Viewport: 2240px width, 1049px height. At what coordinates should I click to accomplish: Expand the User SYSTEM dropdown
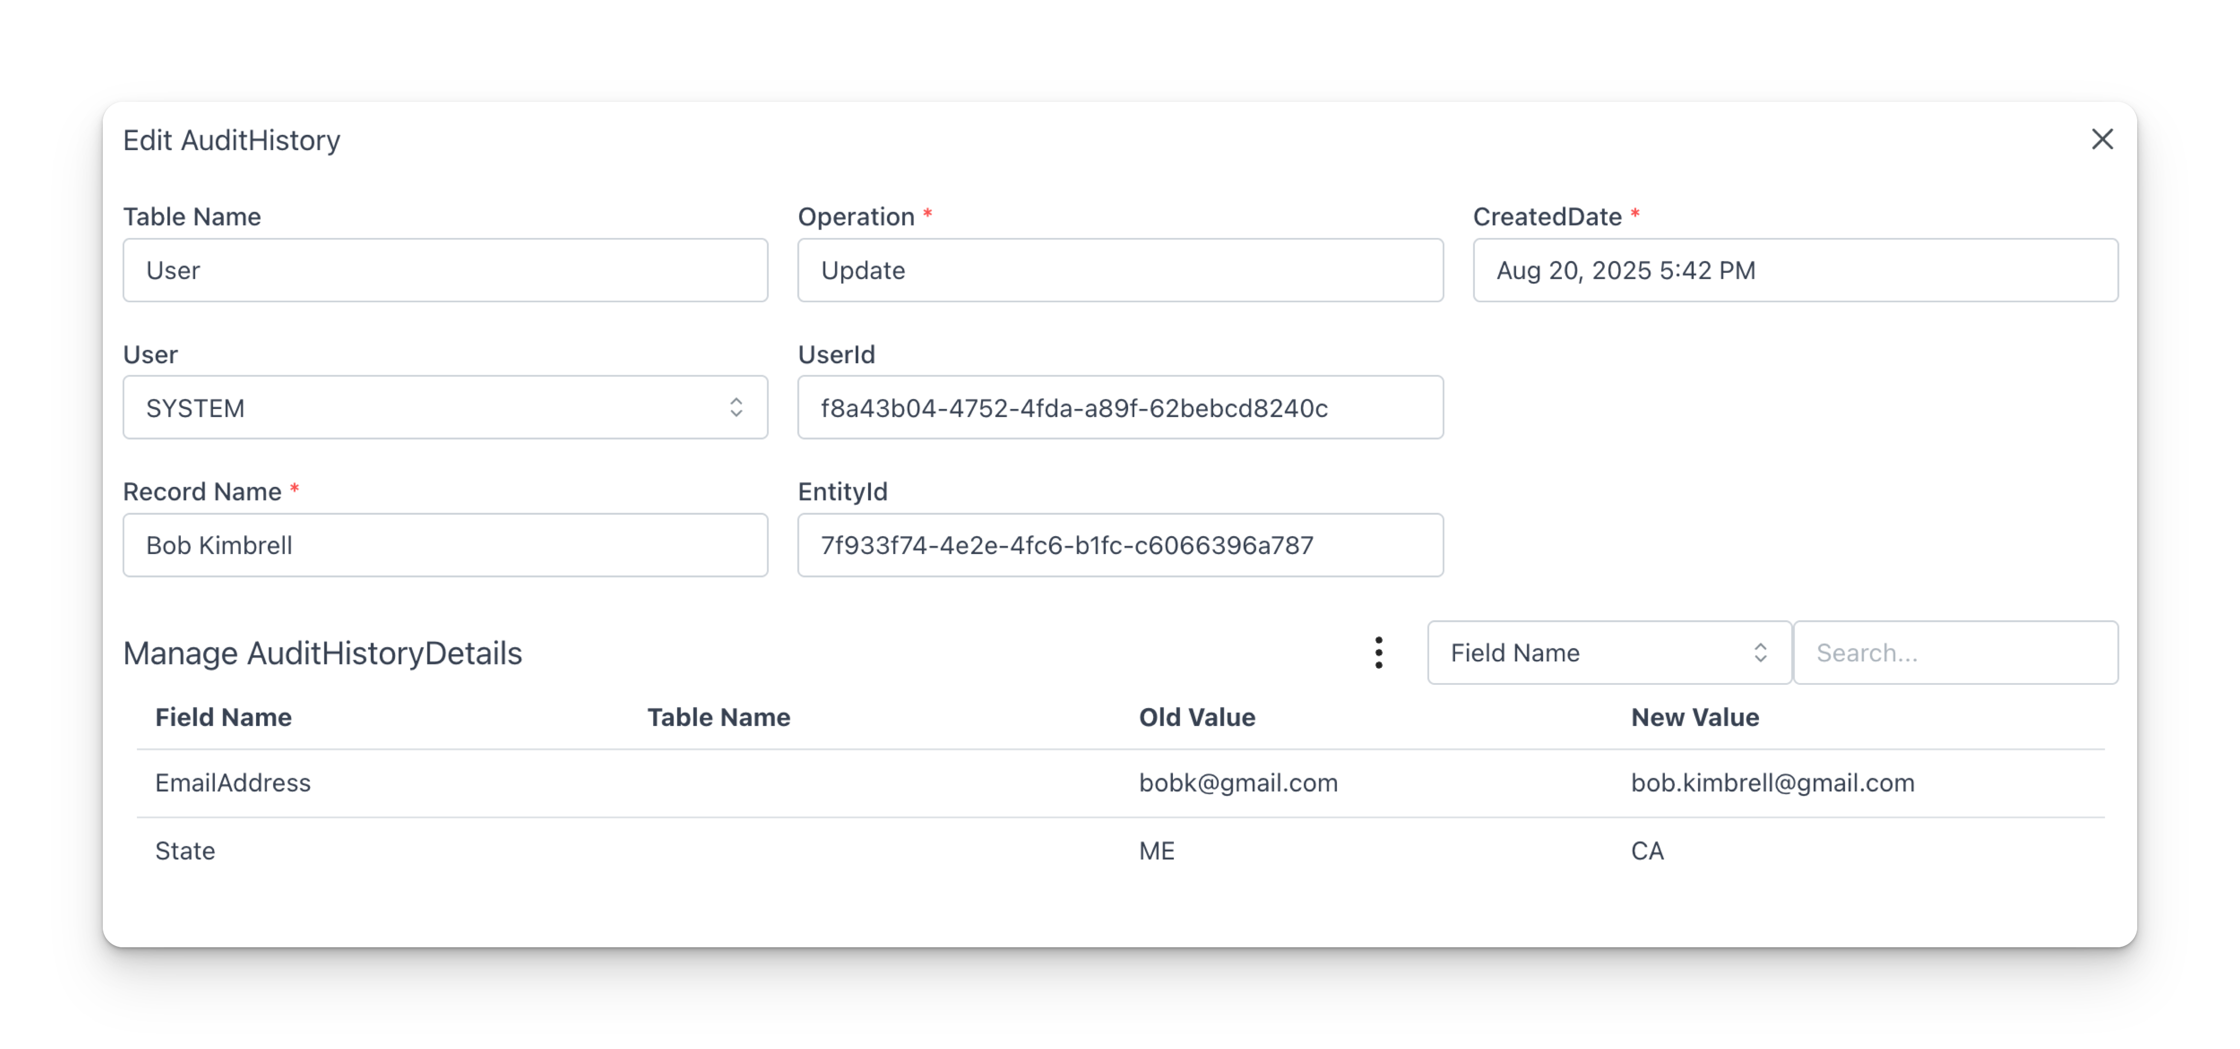pyautogui.click(x=445, y=407)
